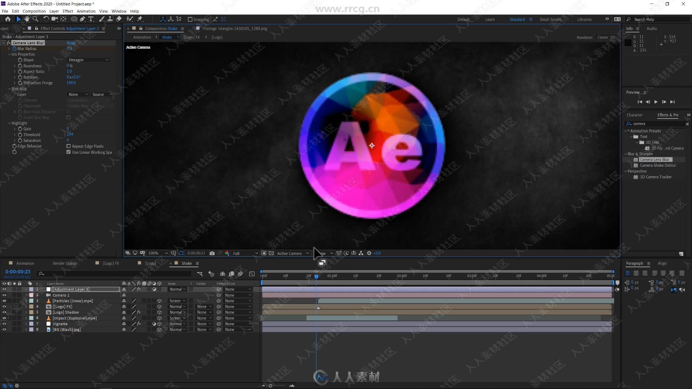Toggle frame blending switch in the timeline

[x=231, y=274]
